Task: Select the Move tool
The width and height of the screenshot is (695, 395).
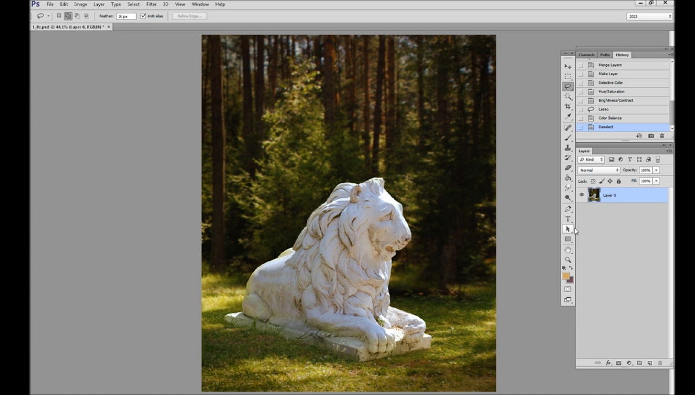Action: tap(568, 67)
